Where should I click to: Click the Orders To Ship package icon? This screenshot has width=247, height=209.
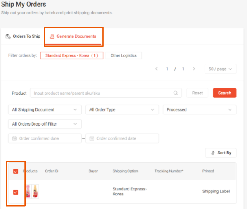click(x=8, y=36)
